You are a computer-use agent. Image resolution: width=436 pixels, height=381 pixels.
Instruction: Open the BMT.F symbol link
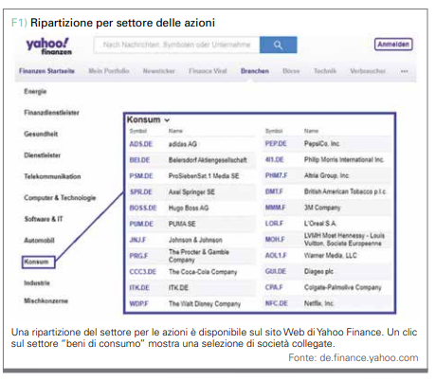tap(274, 191)
